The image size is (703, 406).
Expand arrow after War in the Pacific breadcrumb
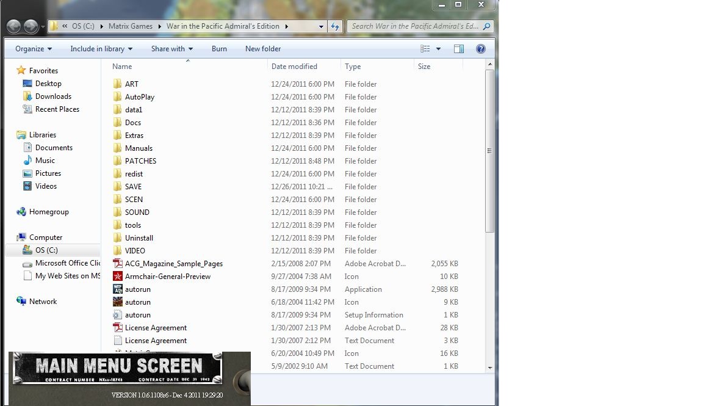coord(286,26)
